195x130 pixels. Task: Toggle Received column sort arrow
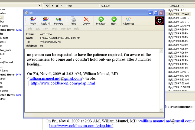tap(183, 6)
